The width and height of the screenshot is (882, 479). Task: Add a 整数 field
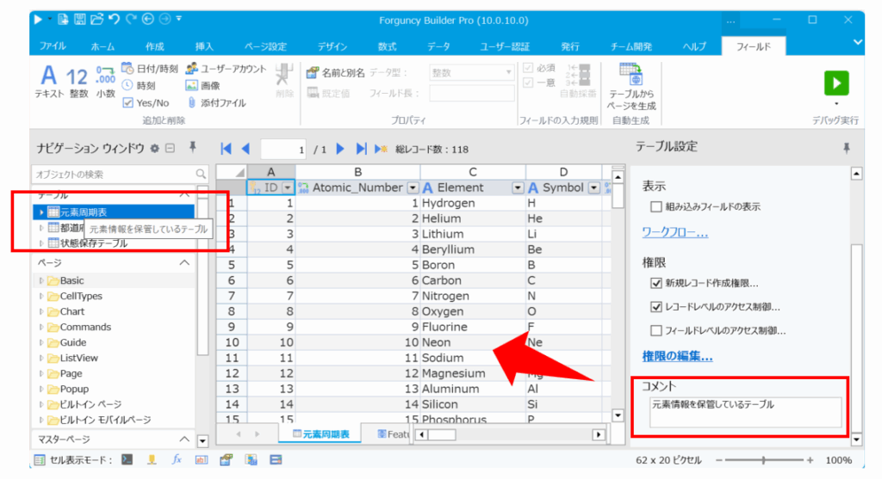[x=78, y=82]
